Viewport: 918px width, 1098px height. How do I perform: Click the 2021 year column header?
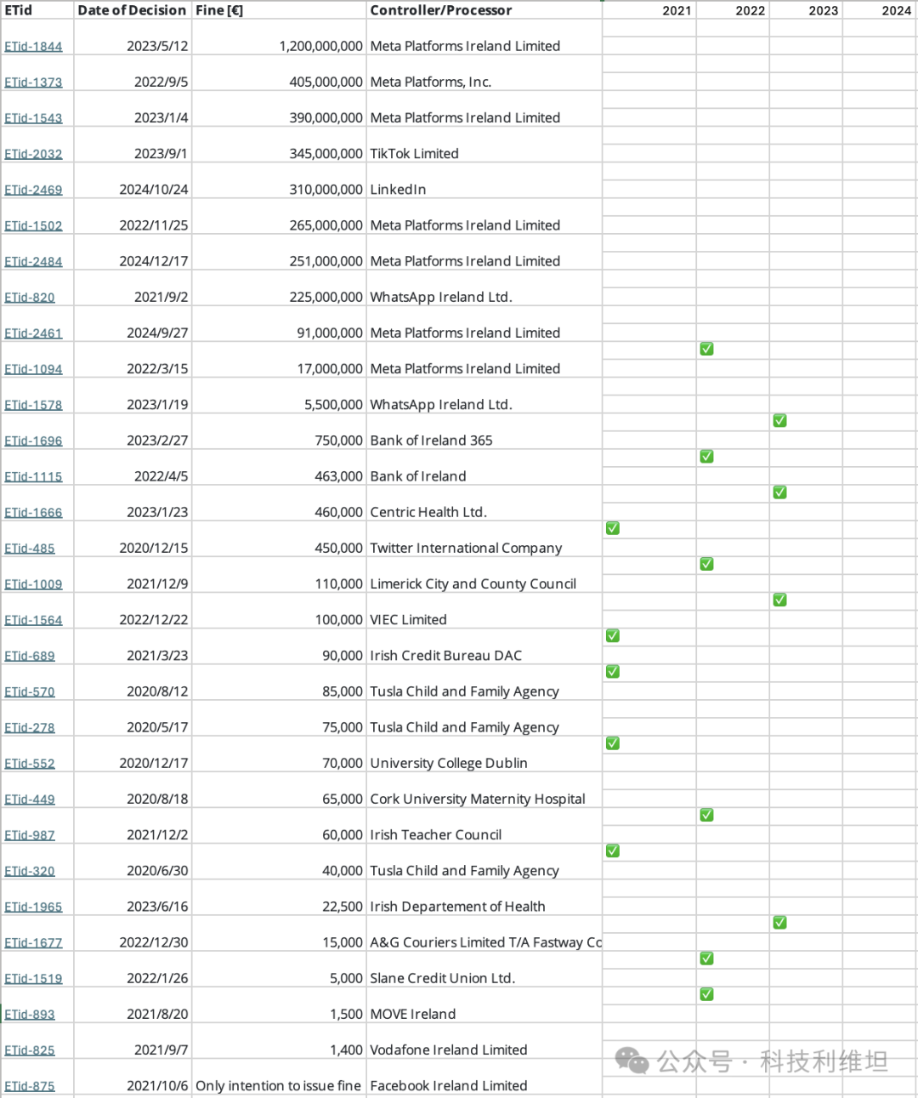[649, 10]
